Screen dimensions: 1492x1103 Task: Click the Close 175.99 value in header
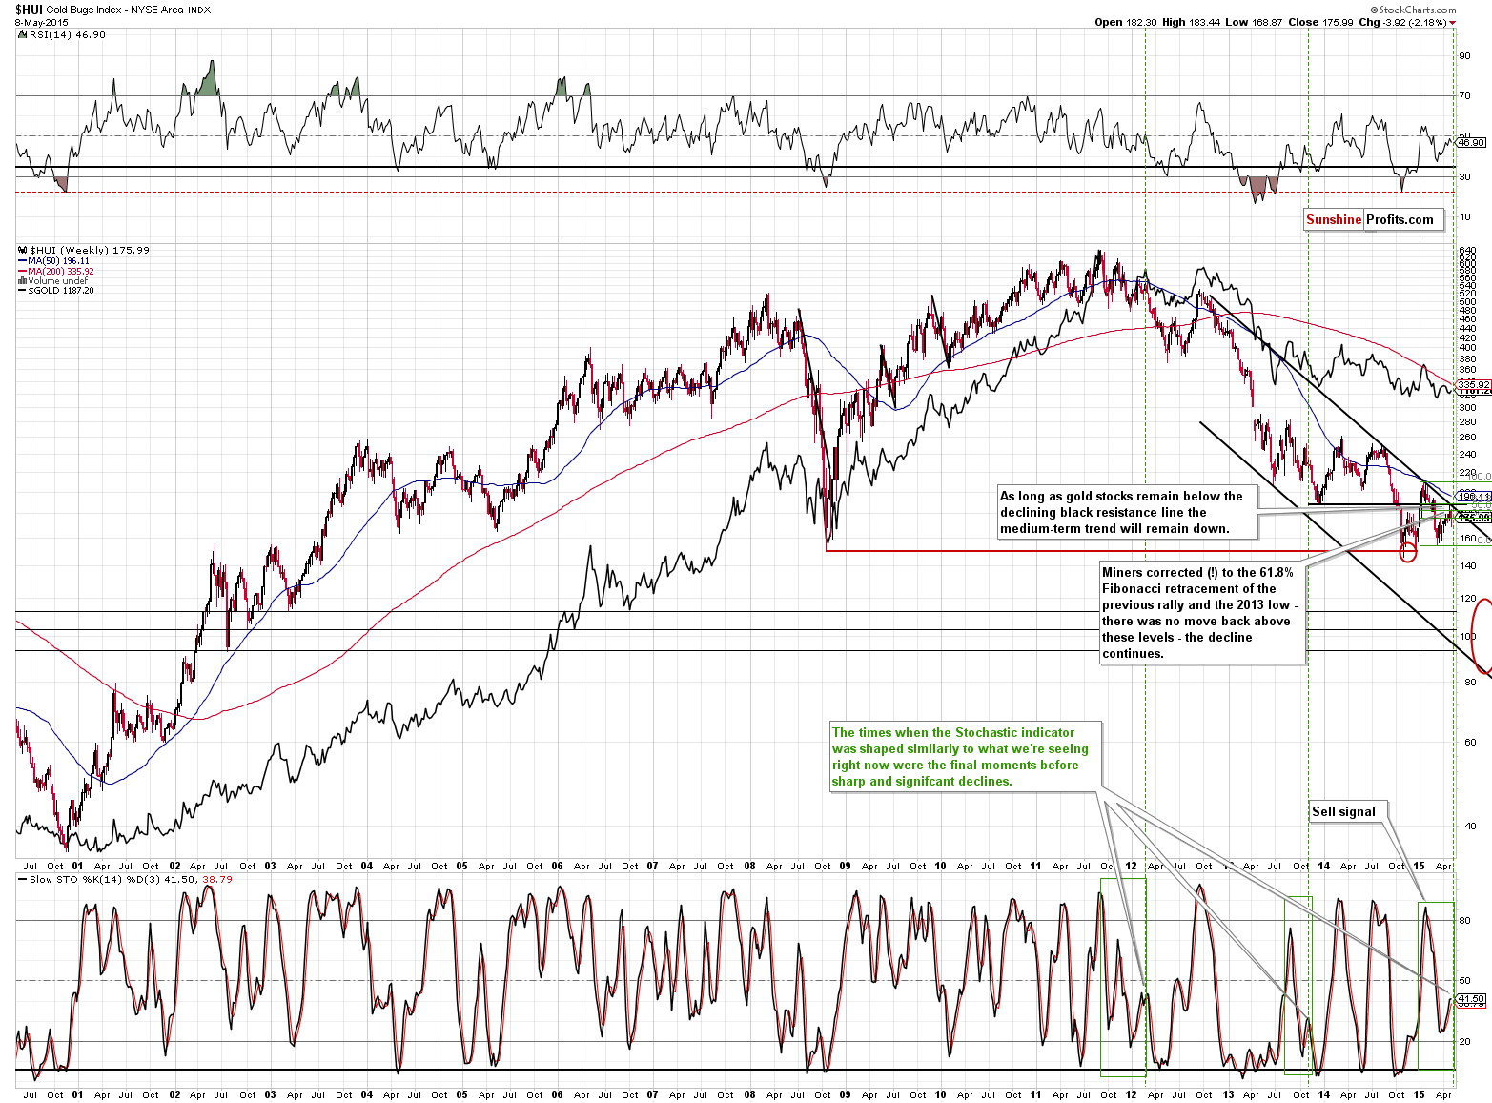pyautogui.click(x=1320, y=22)
